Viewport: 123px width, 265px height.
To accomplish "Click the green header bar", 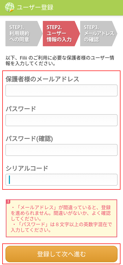I will click(x=61, y=8).
